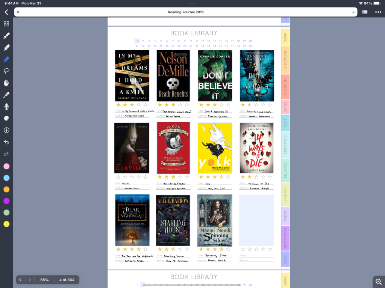Open the MY LIBRARY side tab
Image resolution: width=385 pixels, height=288 pixels.
285,87
